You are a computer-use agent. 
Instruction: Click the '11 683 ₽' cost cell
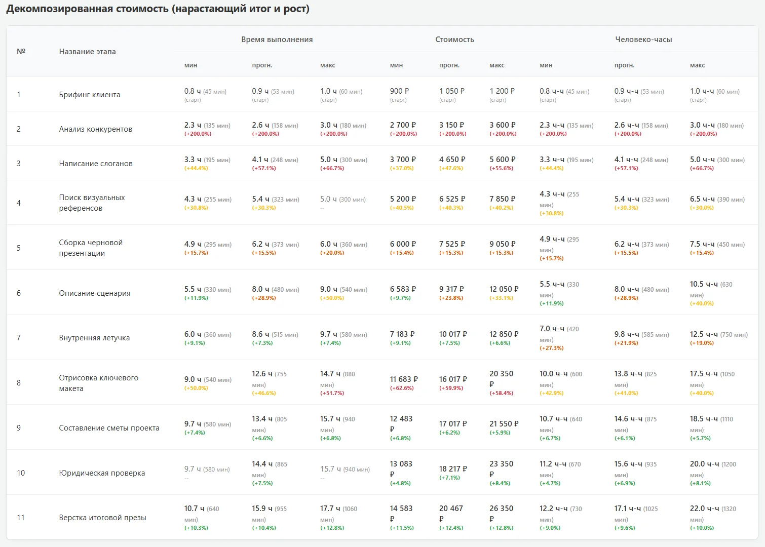coord(404,379)
